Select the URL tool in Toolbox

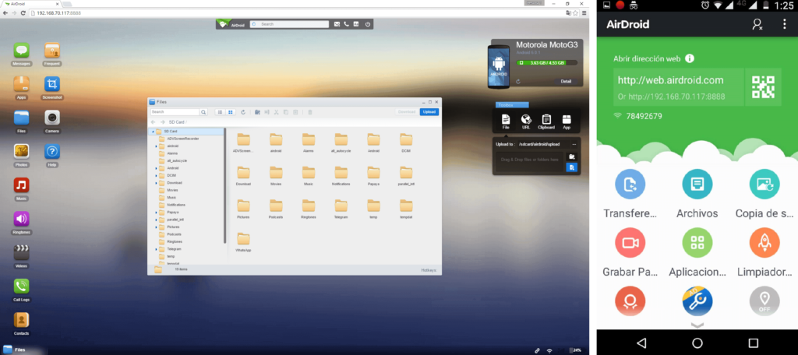pyautogui.click(x=526, y=121)
